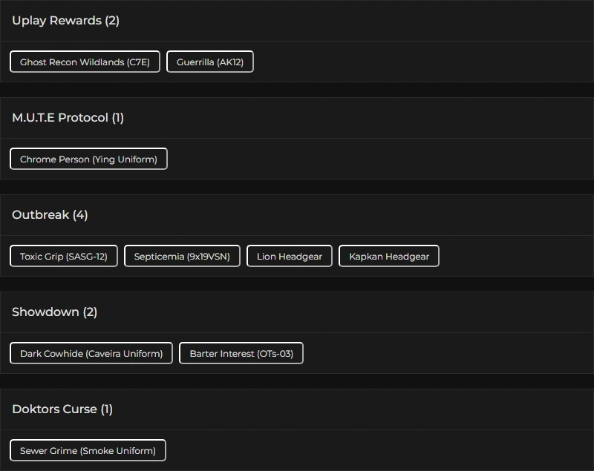594x471 pixels.
Task: Choose the Chrome Person (Ying Uniform) item
Action: click(88, 159)
